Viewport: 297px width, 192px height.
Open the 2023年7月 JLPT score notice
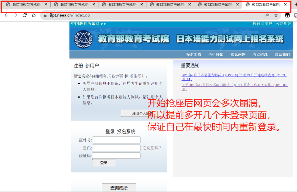pos(234,77)
